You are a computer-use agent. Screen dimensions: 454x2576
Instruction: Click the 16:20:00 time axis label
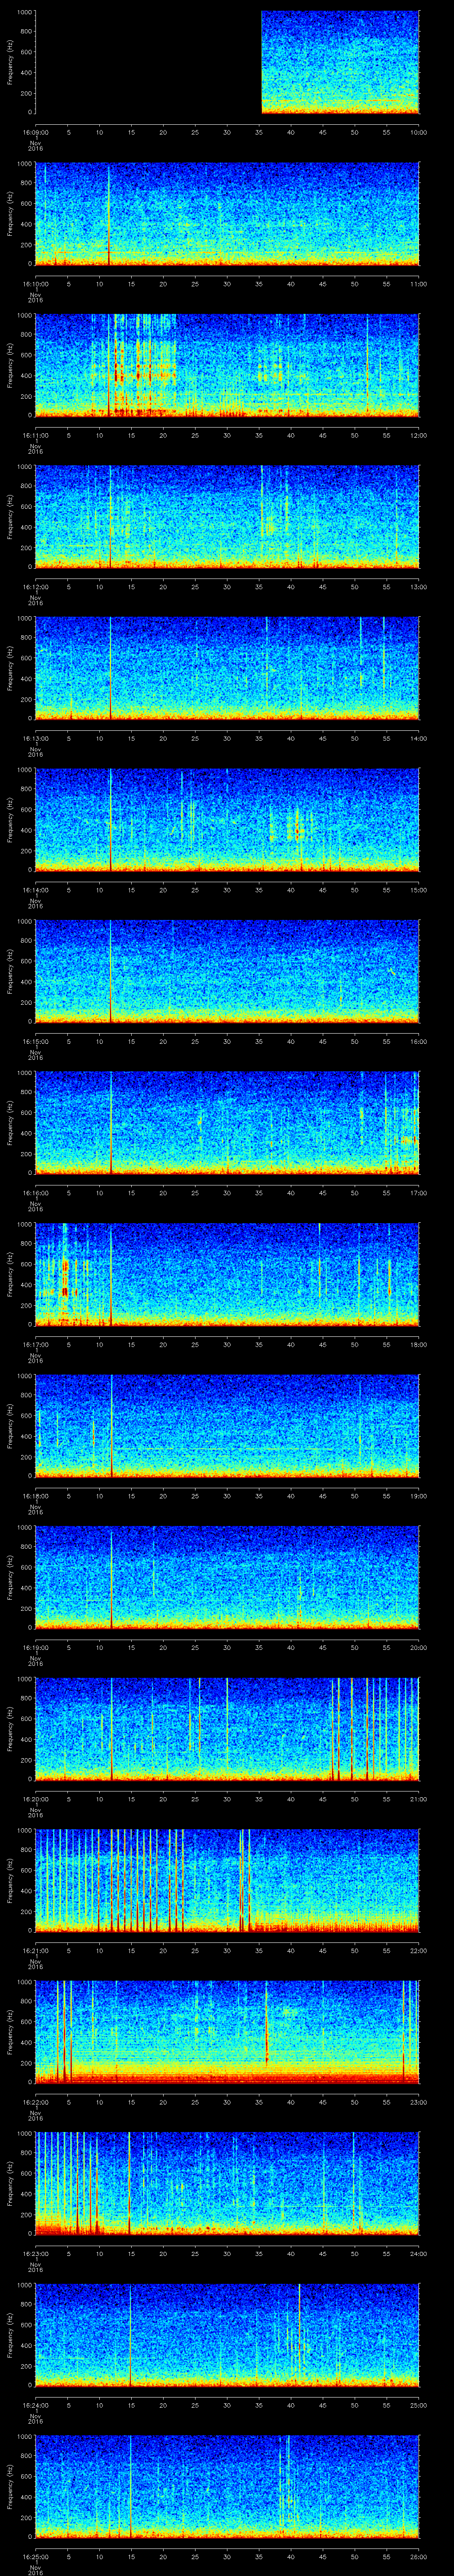coord(35,1799)
